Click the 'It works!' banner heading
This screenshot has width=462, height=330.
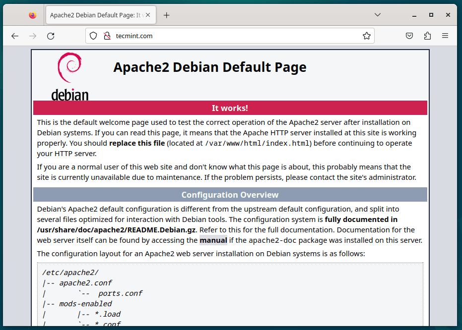[230, 108]
